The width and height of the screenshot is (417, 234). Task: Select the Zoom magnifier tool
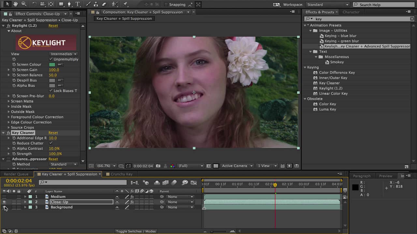[x=24, y=4]
